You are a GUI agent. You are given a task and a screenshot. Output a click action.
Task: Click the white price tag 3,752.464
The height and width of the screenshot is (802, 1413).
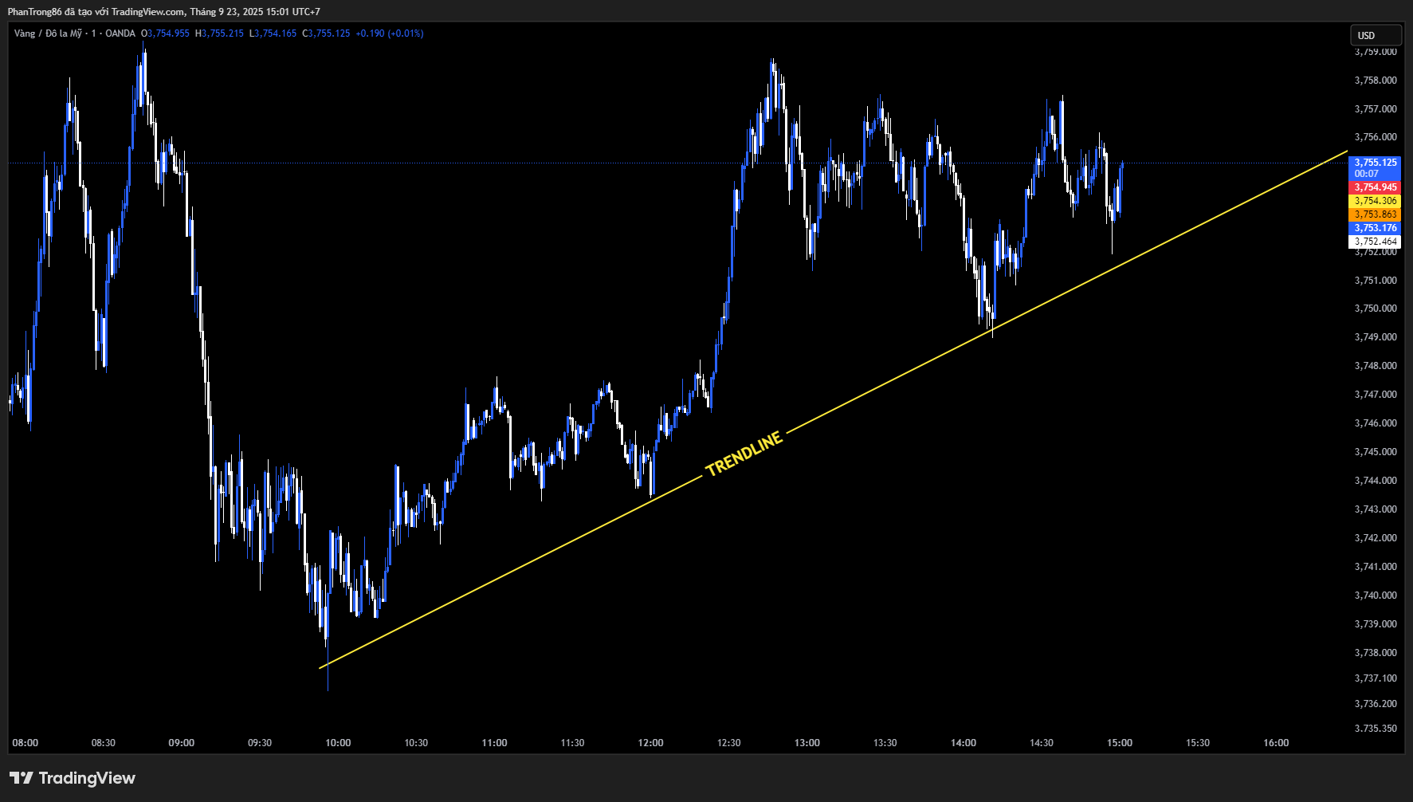(x=1375, y=242)
